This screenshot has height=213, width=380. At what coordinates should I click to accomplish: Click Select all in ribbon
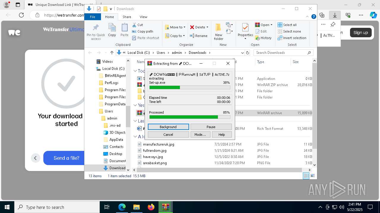(x=287, y=25)
